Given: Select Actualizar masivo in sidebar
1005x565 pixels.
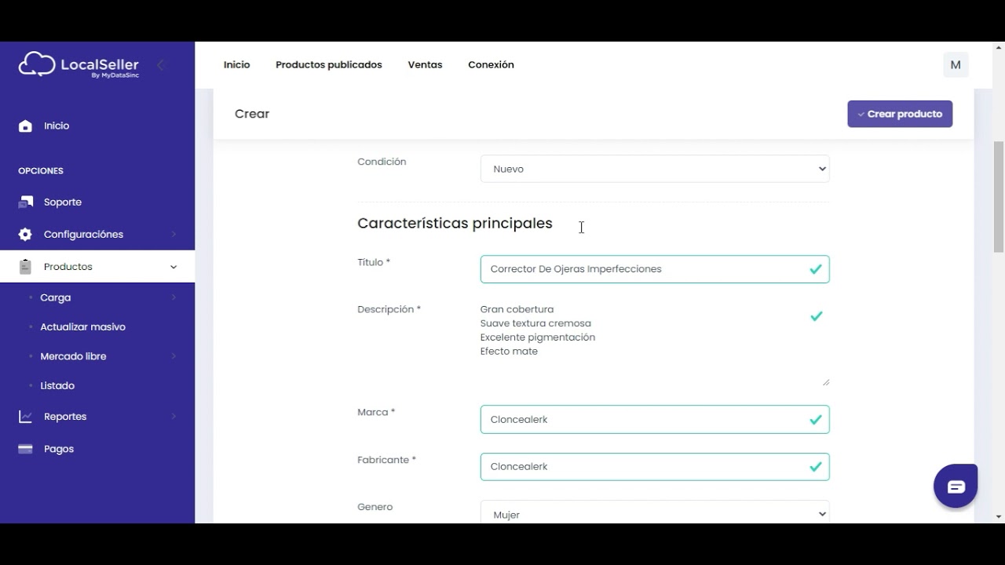Looking at the screenshot, I should coord(82,327).
